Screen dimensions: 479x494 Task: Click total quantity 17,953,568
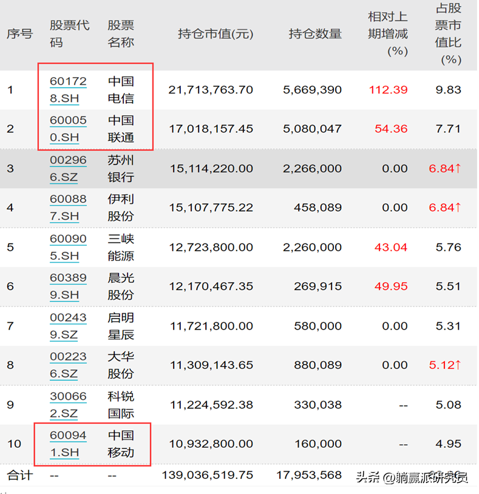coord(309,475)
